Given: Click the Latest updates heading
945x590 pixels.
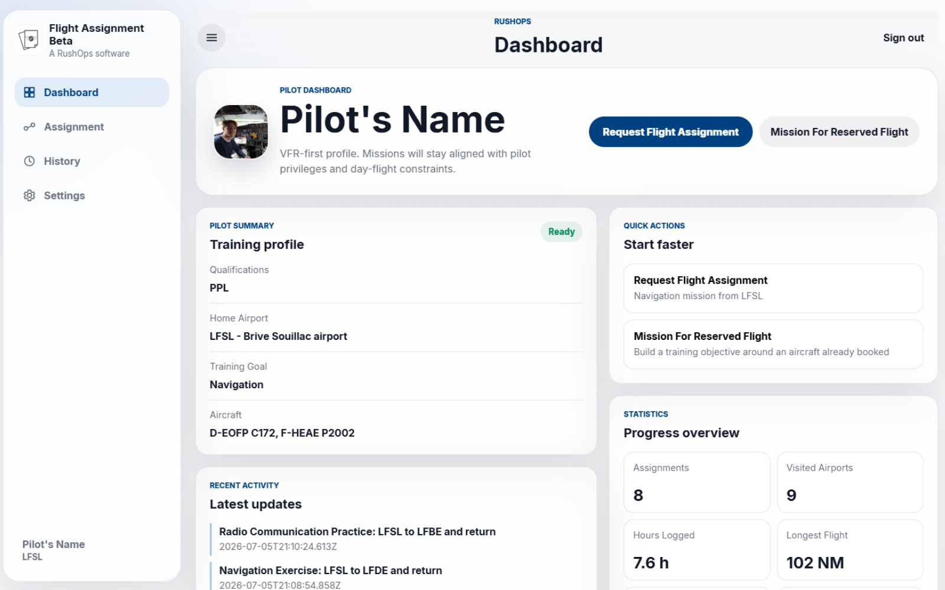Looking at the screenshot, I should coord(256,504).
